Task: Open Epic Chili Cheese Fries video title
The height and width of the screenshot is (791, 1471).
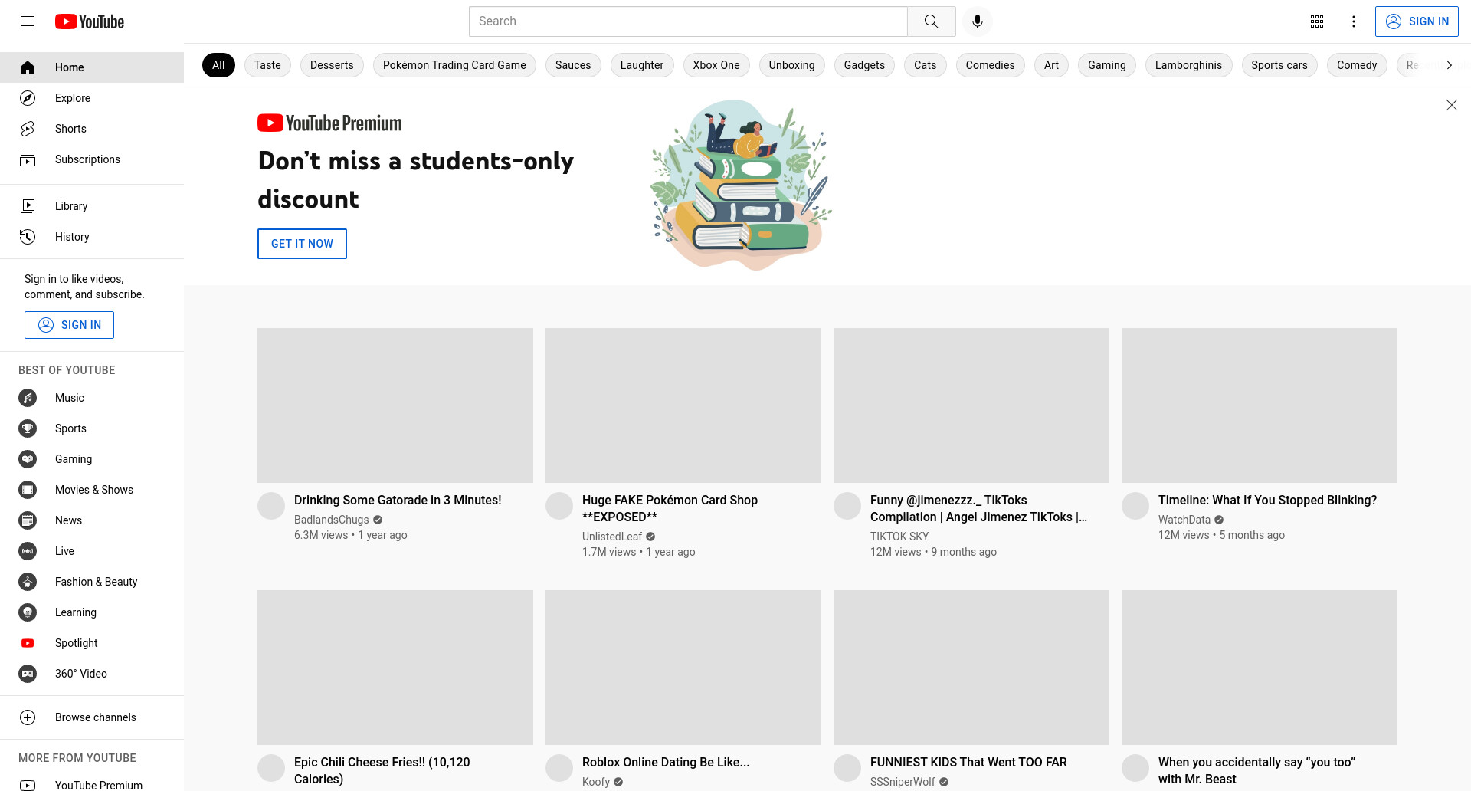Action: [382, 770]
